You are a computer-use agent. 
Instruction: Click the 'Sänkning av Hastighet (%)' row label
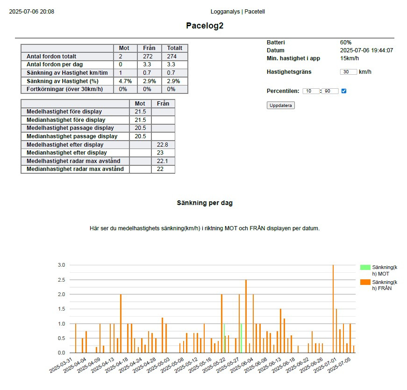pyautogui.click(x=62, y=81)
